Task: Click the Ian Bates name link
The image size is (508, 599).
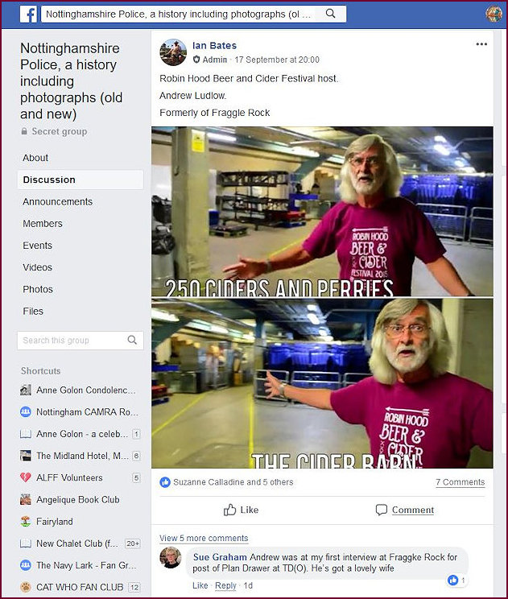Action: [214, 45]
